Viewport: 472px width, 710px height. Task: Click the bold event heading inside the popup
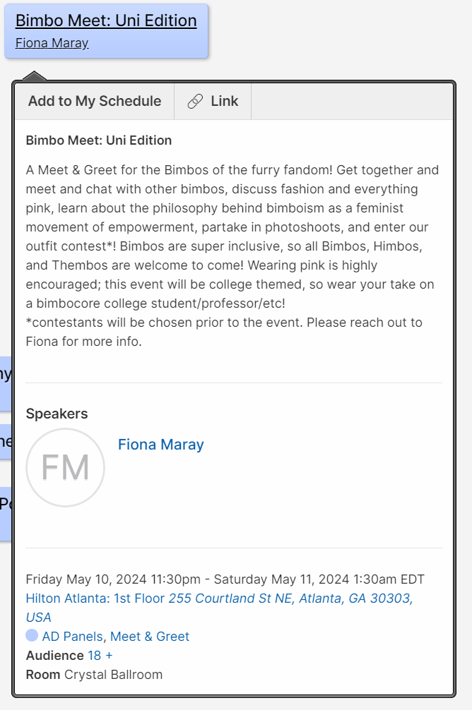[99, 140]
